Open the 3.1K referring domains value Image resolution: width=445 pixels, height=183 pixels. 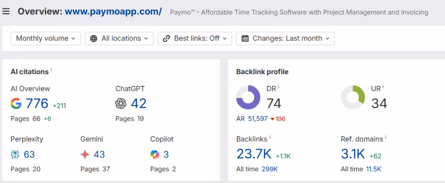click(x=353, y=154)
